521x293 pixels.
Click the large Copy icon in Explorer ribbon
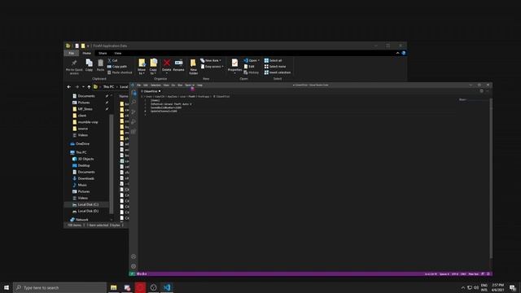pyautogui.click(x=89, y=65)
